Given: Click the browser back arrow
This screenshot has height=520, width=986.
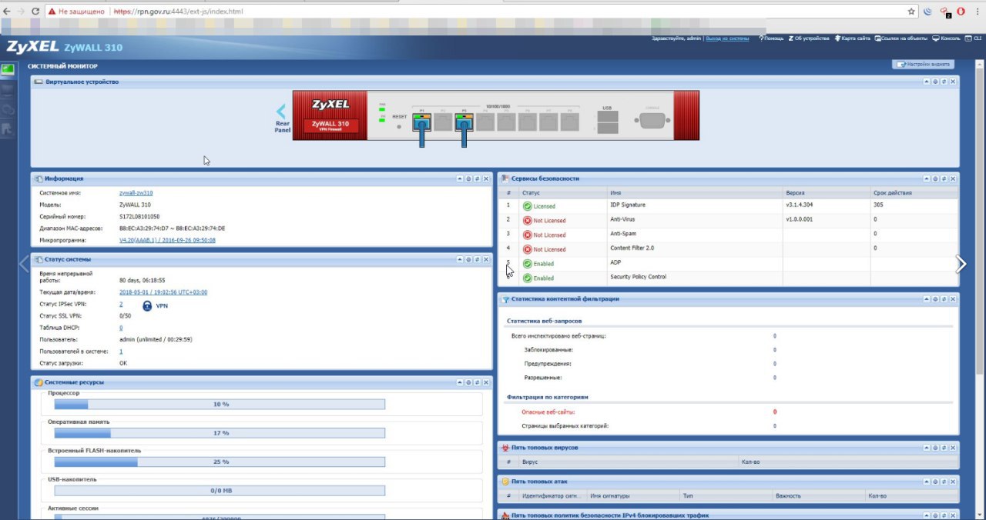Looking at the screenshot, I should tap(8, 12).
